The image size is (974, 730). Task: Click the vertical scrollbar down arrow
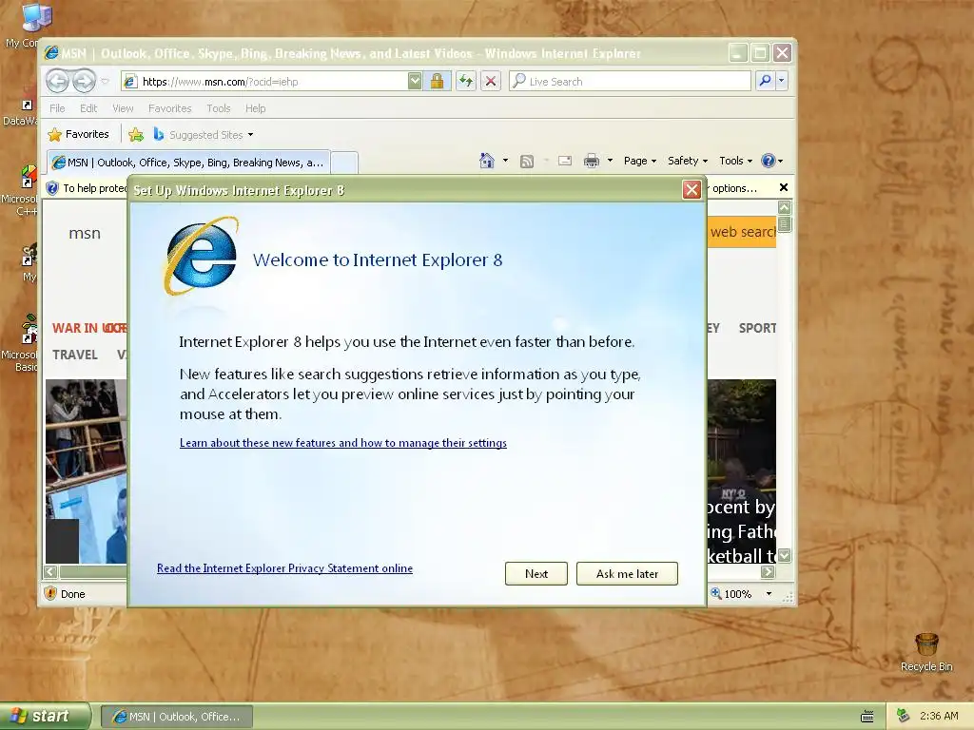point(785,555)
